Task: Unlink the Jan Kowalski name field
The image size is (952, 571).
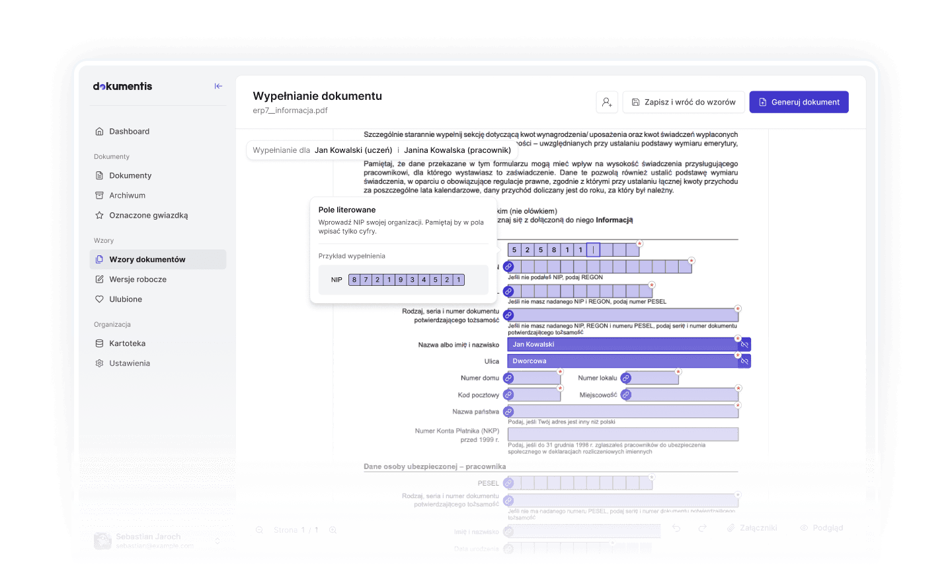Action: [x=744, y=345]
